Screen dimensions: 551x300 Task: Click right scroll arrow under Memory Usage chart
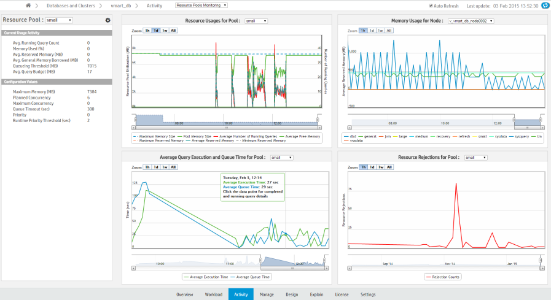(x=544, y=128)
